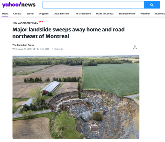Image resolution: width=165 pixels, height=142 pixels.
Task: Open the Business section
Action: coord(160,14)
